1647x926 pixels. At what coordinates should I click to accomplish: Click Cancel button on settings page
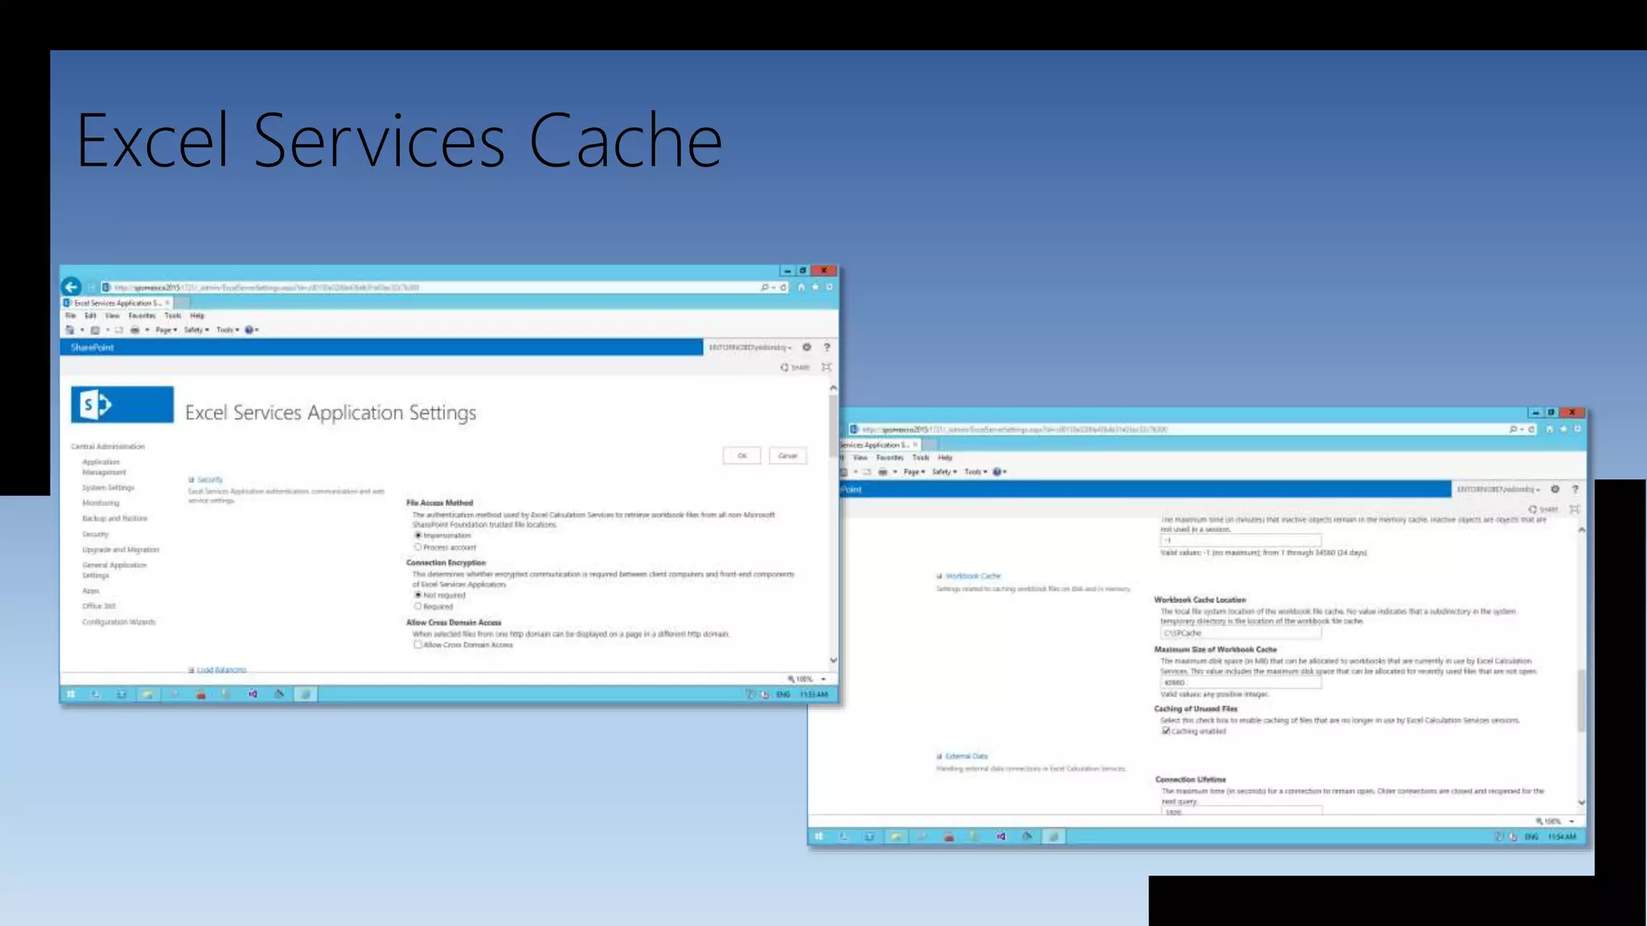click(x=787, y=456)
